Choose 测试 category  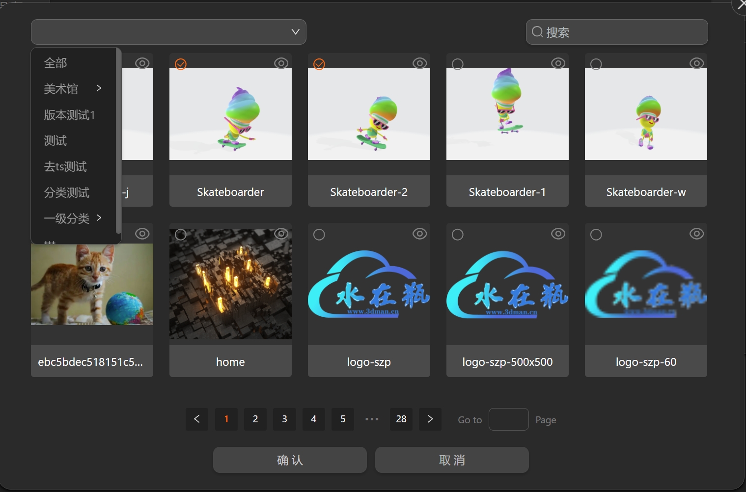point(55,141)
